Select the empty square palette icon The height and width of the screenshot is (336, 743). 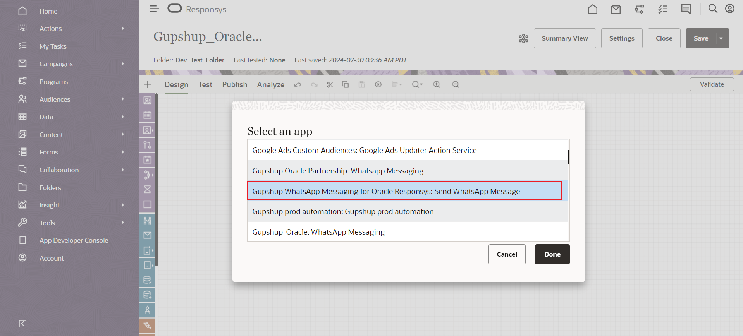click(148, 204)
